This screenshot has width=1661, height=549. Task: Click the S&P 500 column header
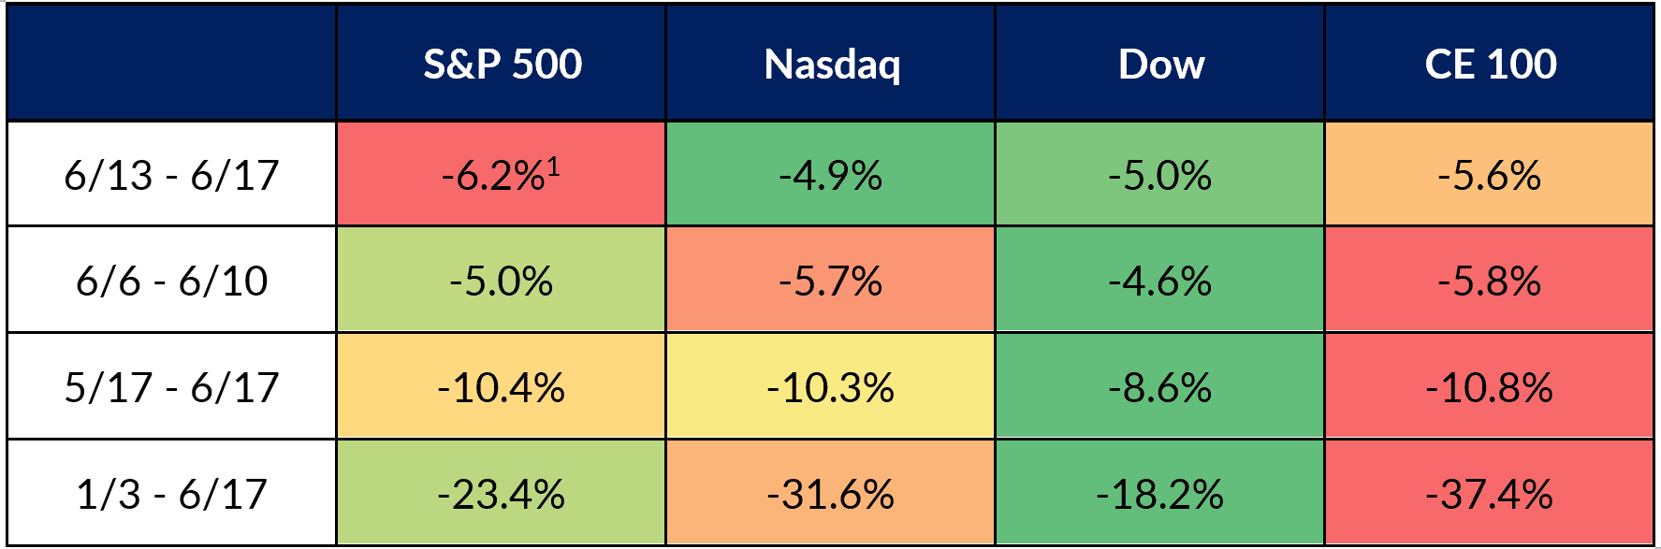point(502,64)
